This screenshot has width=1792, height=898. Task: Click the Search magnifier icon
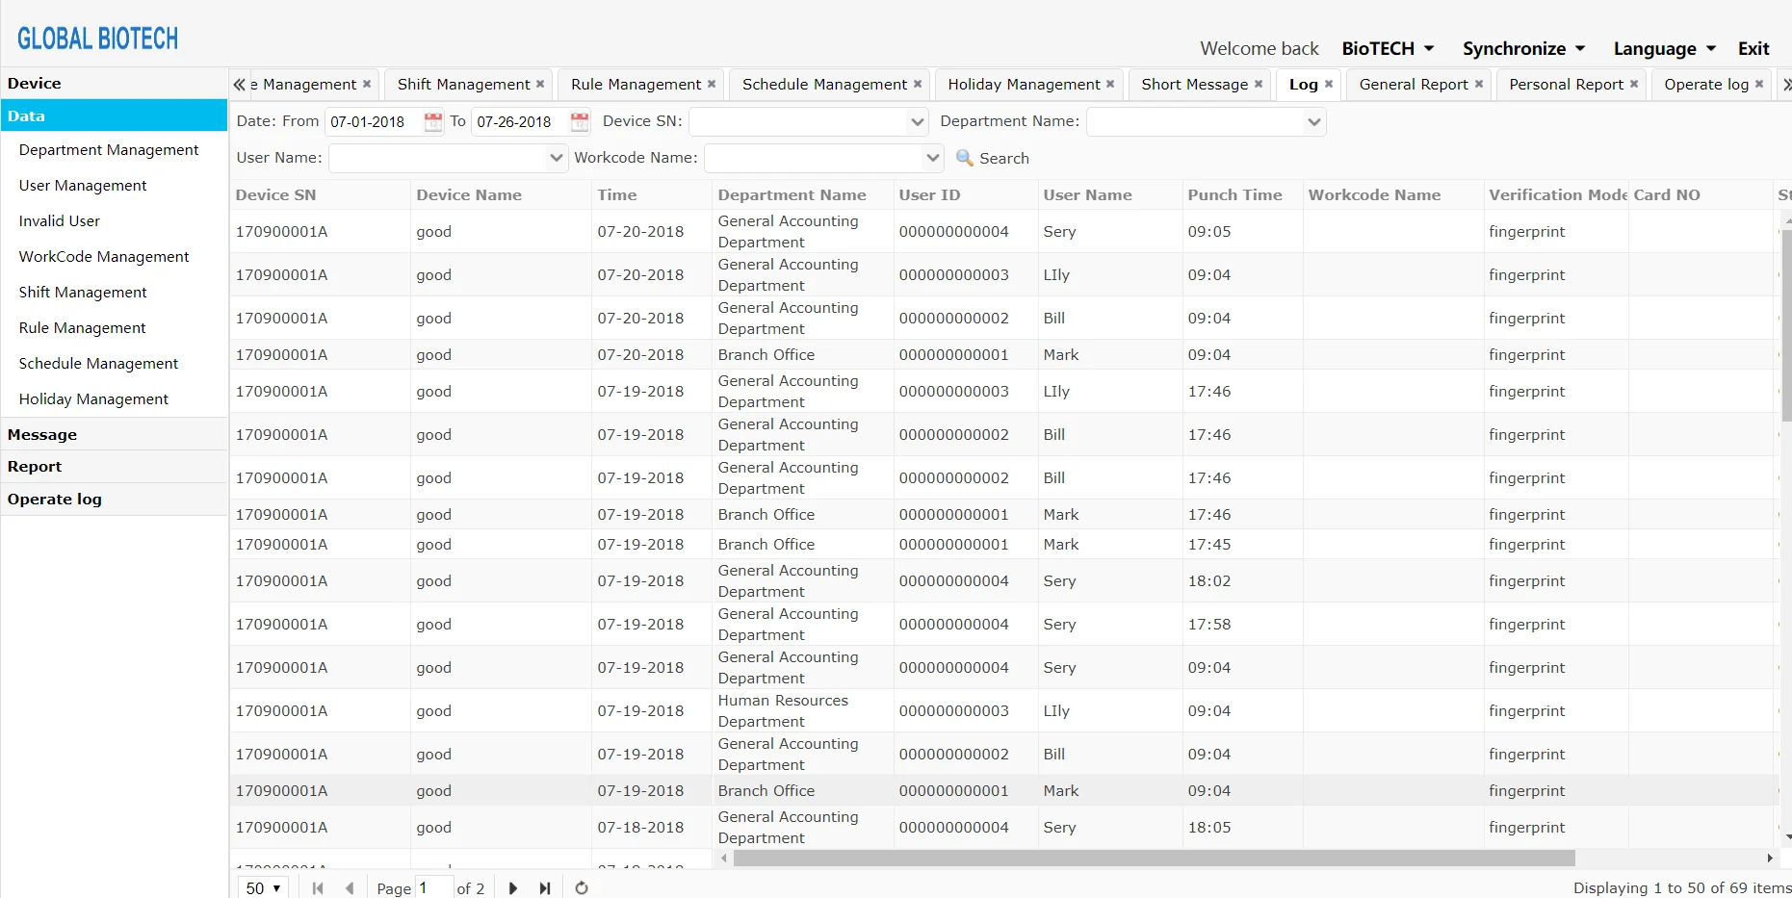tap(964, 158)
